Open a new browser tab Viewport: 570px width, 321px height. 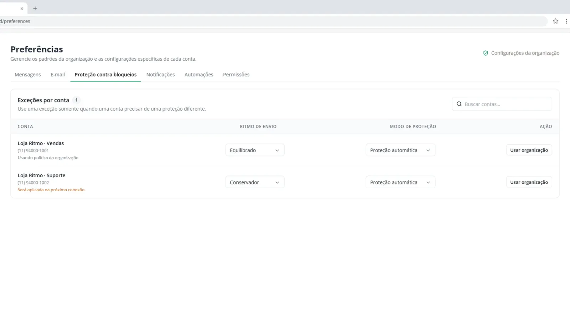tap(35, 8)
